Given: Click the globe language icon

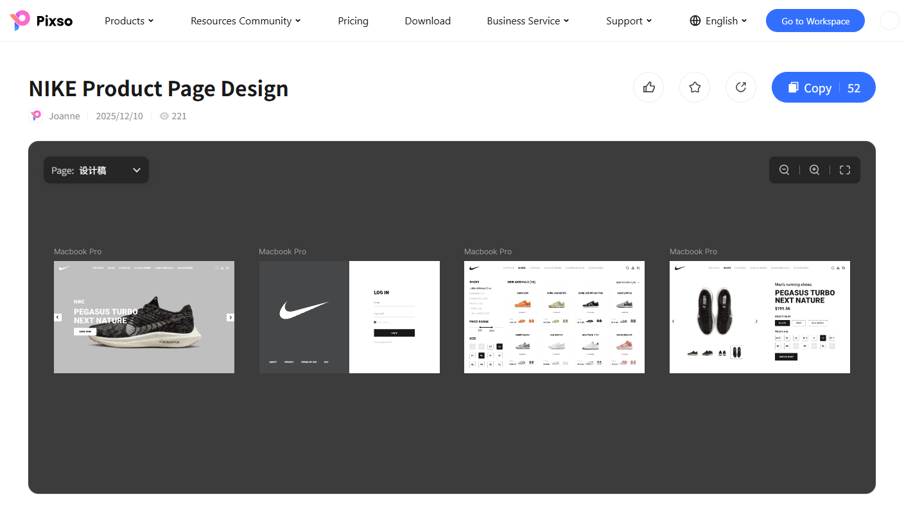Looking at the screenshot, I should pyautogui.click(x=695, y=21).
